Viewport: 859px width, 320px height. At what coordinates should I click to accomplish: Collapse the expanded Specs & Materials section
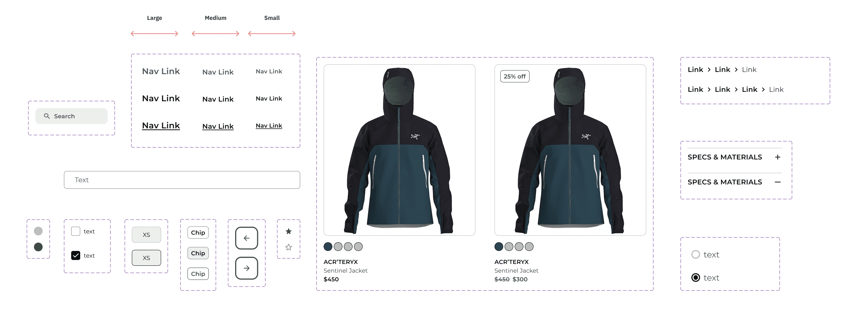click(x=735, y=182)
